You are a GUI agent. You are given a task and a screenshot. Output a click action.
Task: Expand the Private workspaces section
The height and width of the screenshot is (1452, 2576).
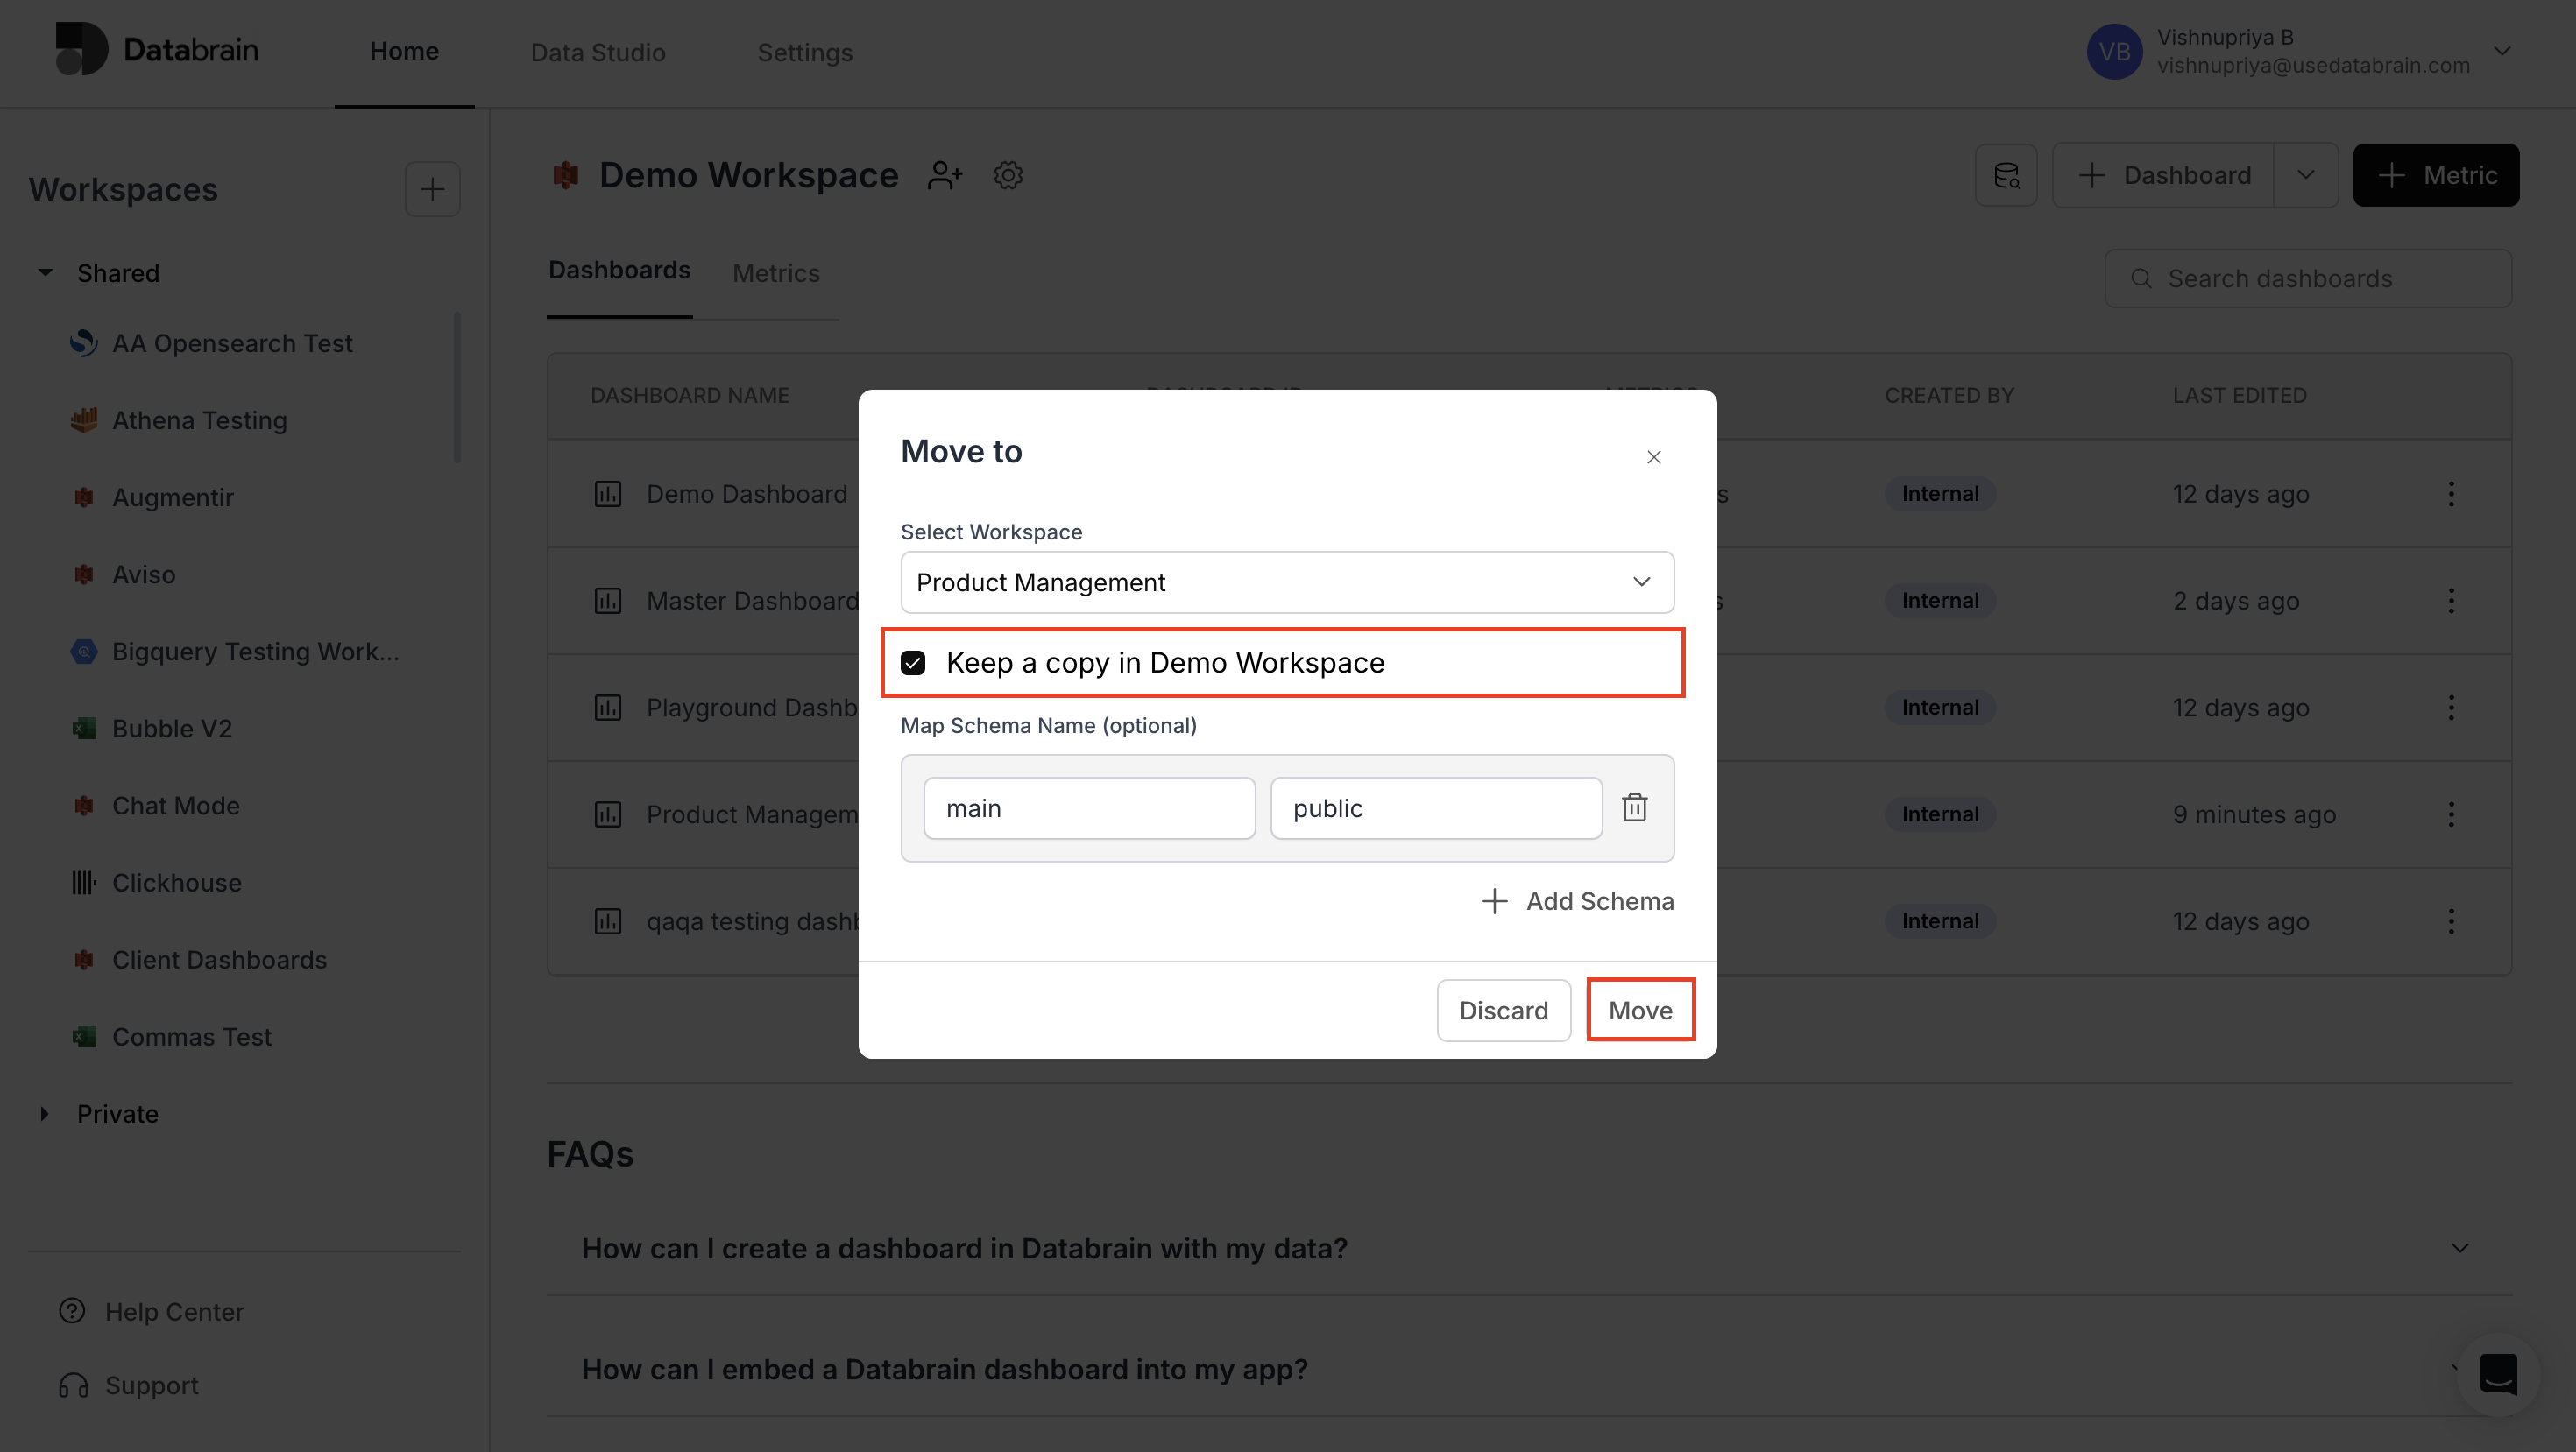click(x=44, y=1113)
